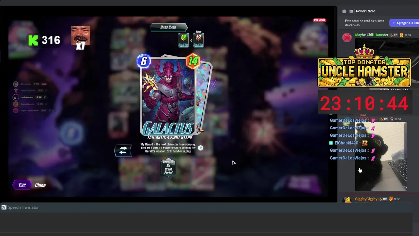Viewport: 419px width, 236px height.
Task: Open the black cat image attachment
Action: (381, 156)
